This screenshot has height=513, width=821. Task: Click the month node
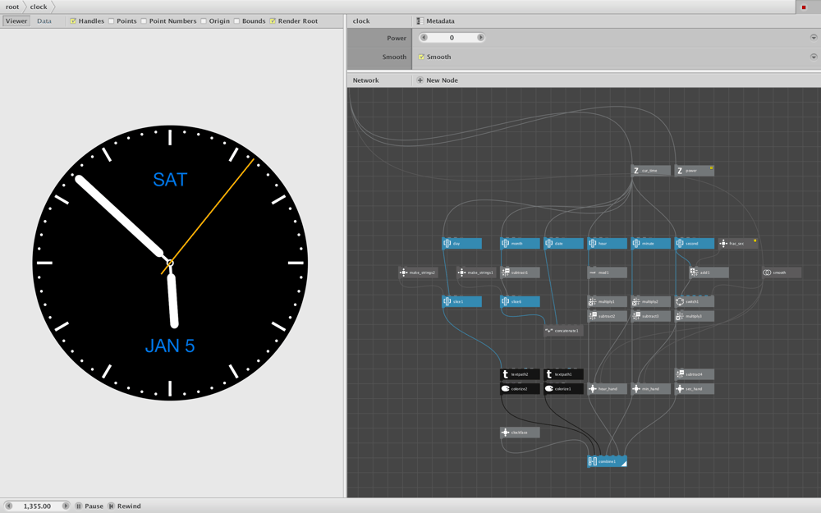pyautogui.click(x=520, y=244)
